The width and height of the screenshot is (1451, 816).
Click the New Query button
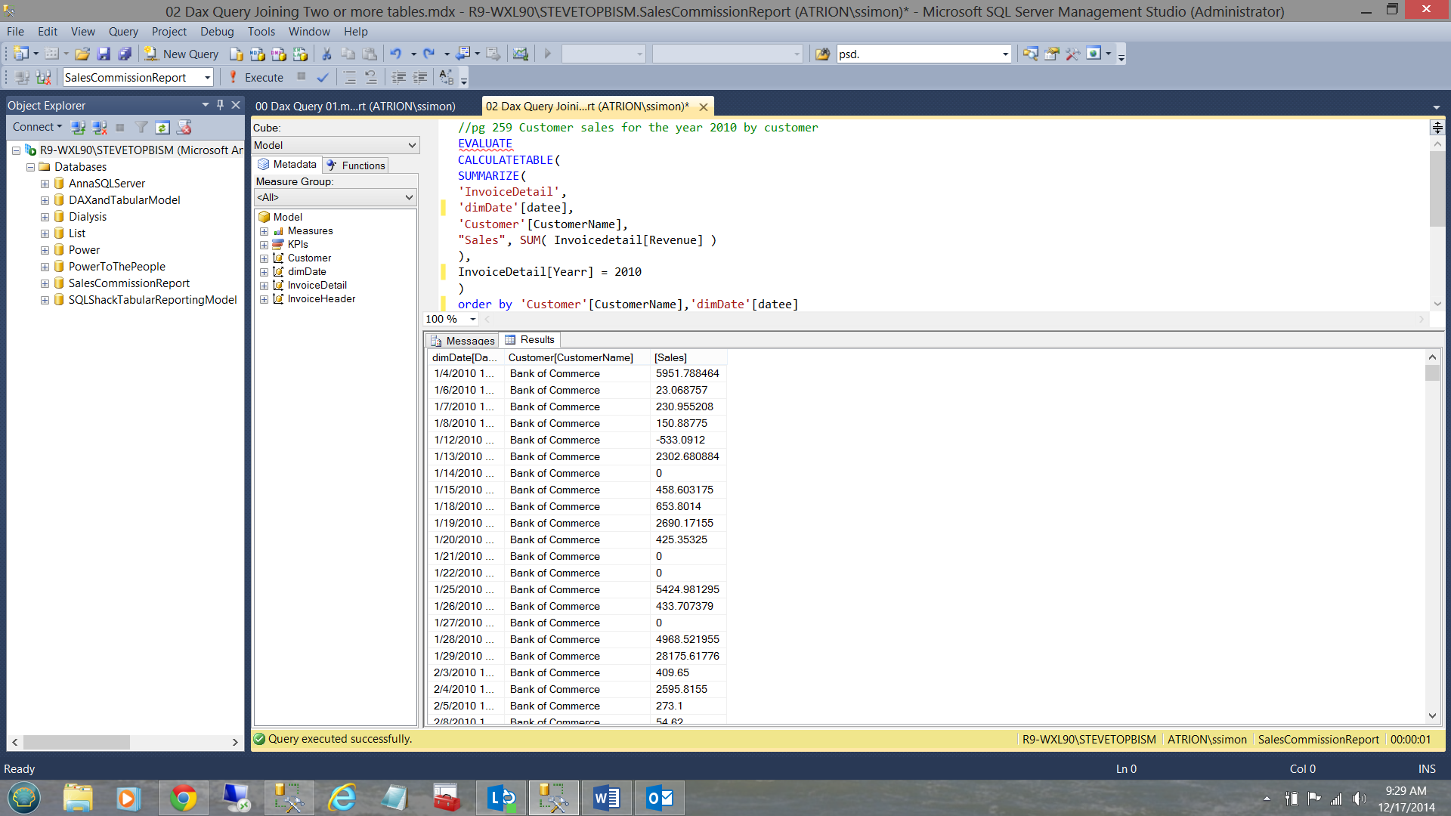(182, 54)
